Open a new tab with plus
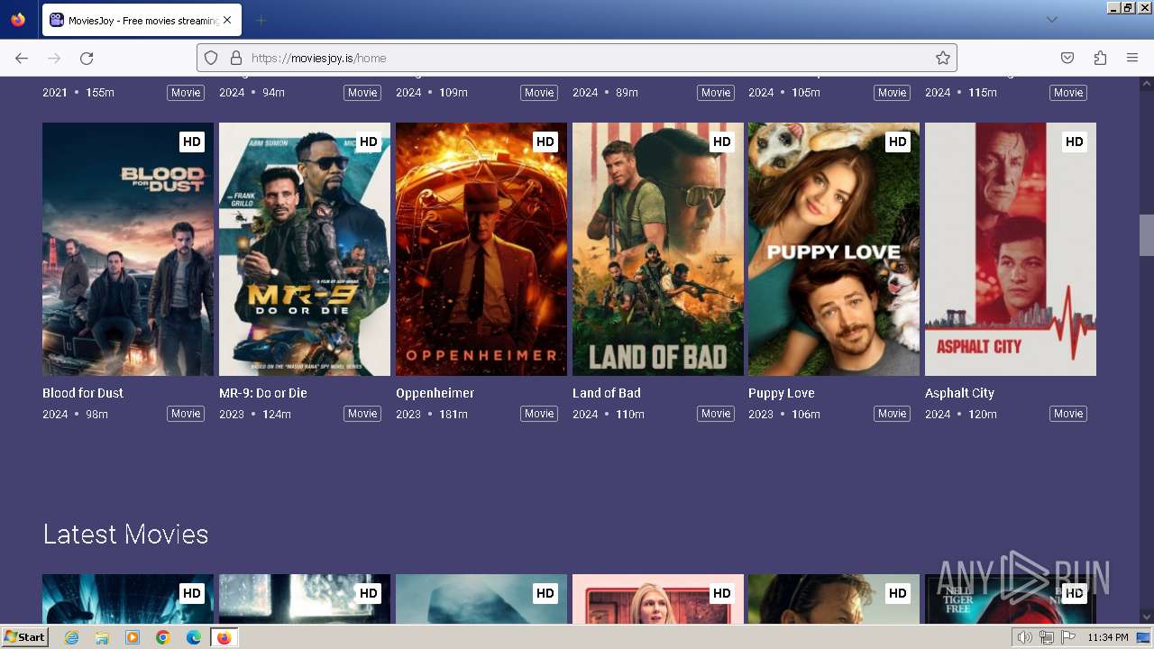The height and width of the screenshot is (649, 1154). [261, 20]
